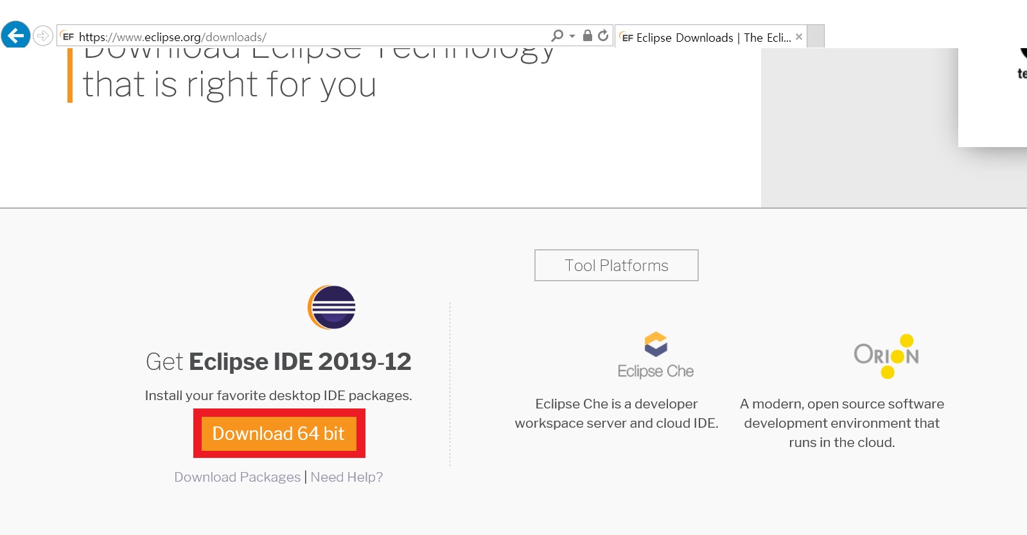Image resolution: width=1027 pixels, height=535 pixels.
Task: Open the Need Help? link
Action: pos(347,477)
